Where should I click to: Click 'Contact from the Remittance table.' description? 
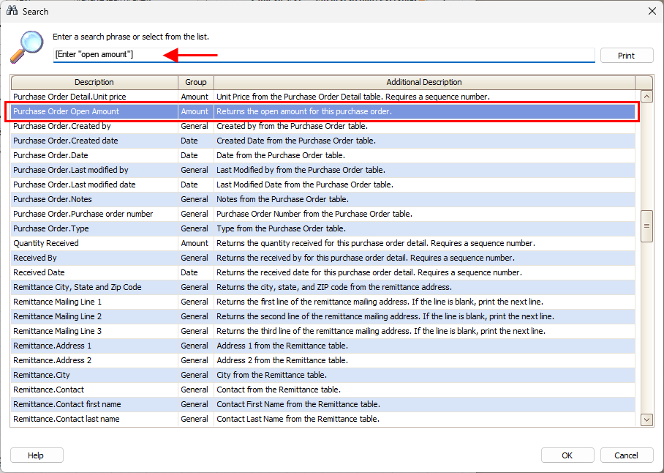[x=279, y=390]
